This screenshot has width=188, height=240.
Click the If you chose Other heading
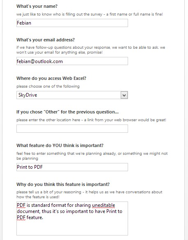click(x=67, y=112)
